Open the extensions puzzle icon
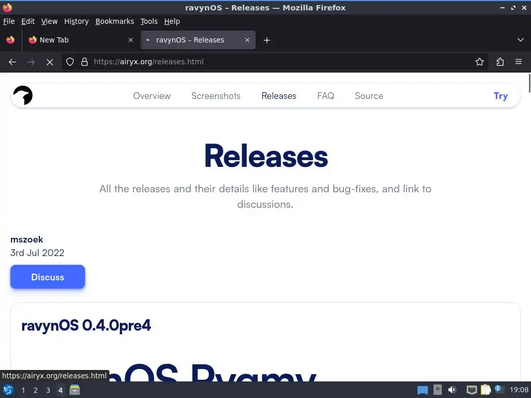This screenshot has height=398, width=531. 500,62
